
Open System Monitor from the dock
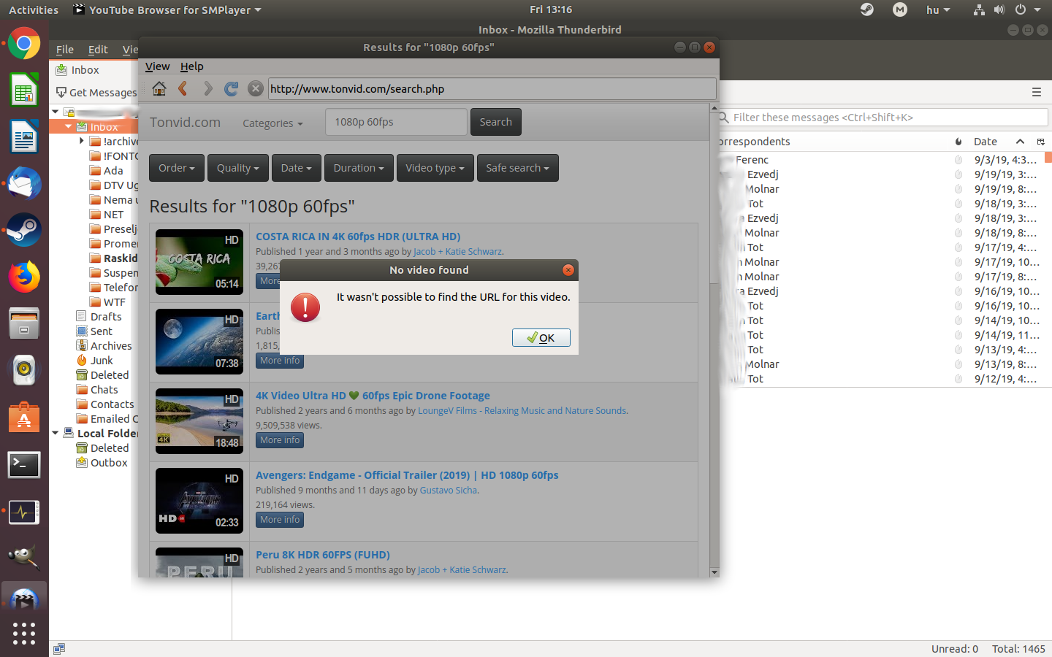point(24,512)
